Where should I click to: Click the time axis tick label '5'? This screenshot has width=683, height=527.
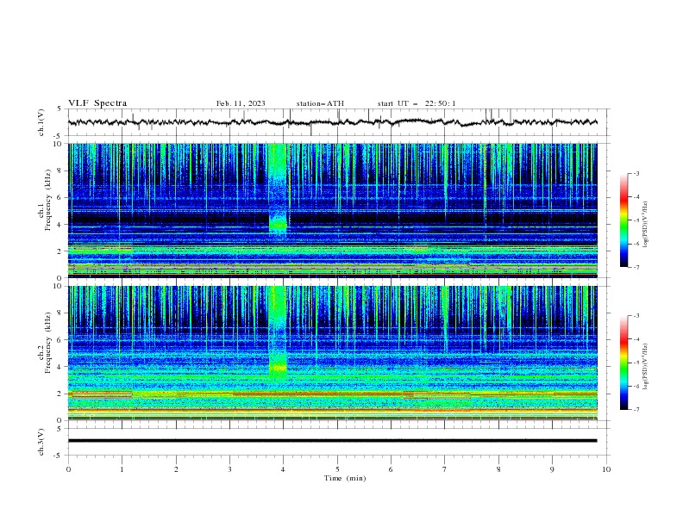point(337,469)
